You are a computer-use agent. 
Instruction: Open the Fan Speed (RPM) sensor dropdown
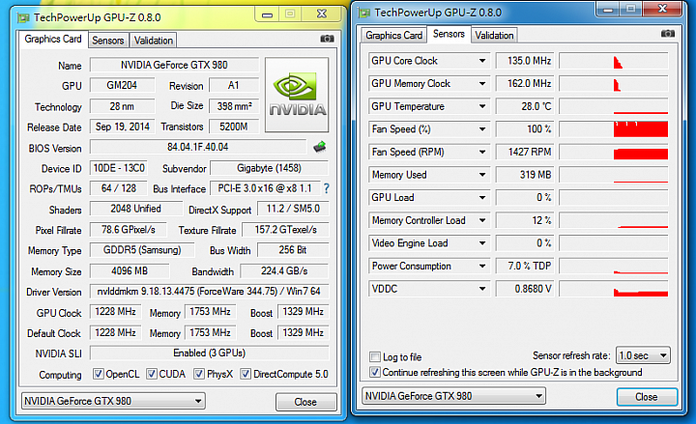tap(482, 152)
